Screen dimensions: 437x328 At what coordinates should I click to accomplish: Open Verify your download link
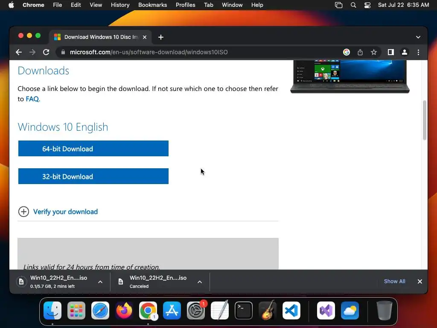click(x=65, y=212)
